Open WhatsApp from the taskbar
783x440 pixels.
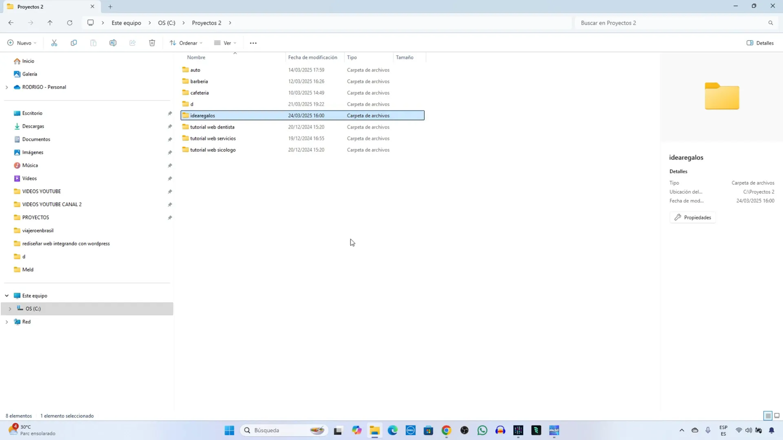pyautogui.click(x=482, y=430)
